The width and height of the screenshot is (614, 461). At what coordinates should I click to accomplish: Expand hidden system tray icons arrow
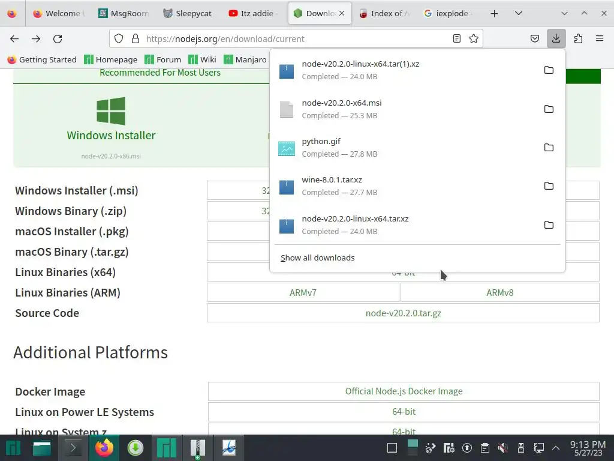[x=556, y=448]
